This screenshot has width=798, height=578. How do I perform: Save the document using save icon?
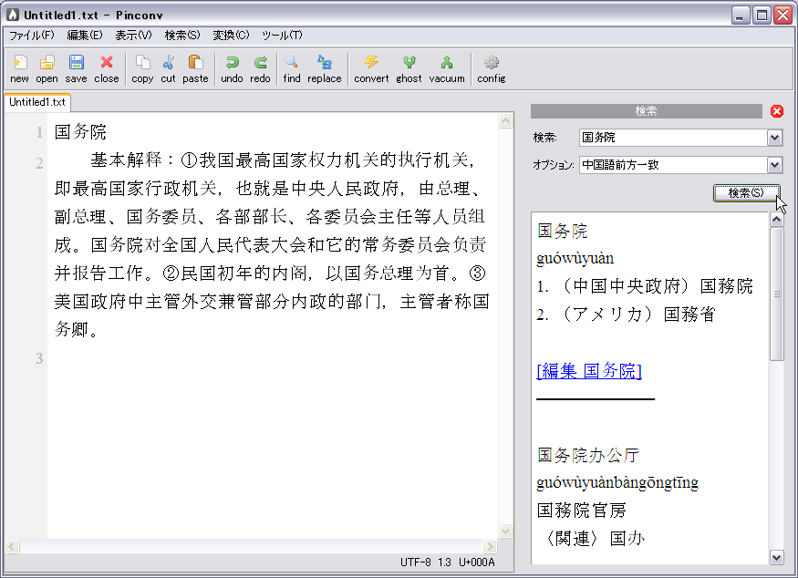77,68
